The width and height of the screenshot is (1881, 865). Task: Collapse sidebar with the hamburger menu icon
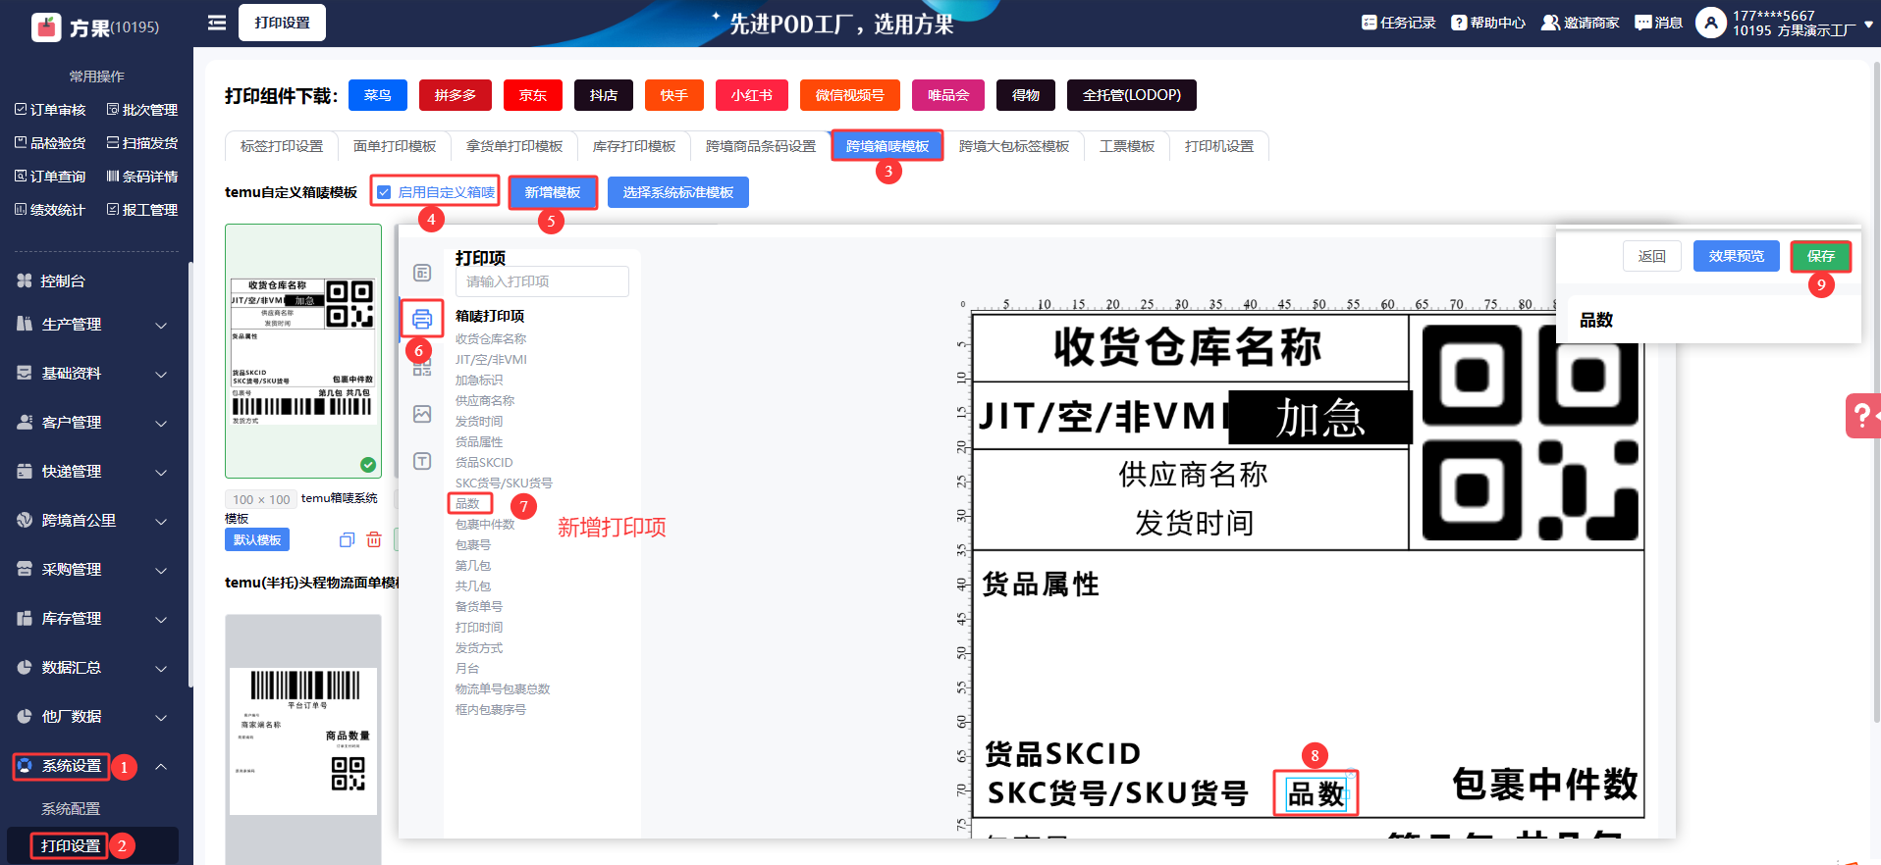pyautogui.click(x=217, y=23)
